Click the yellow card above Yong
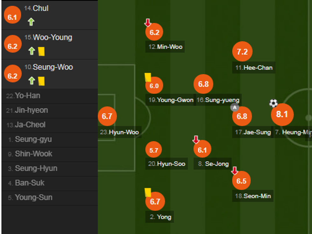Viewport: 312px width, 234px height. (x=148, y=192)
